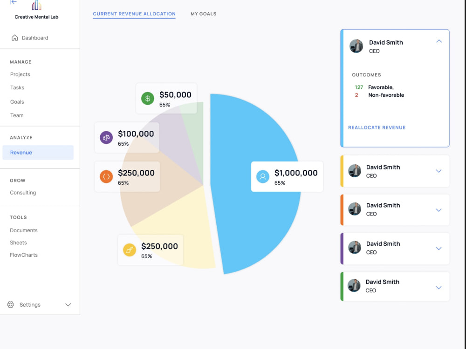This screenshot has width=466, height=349.
Task: Click avatar in orange-striped David Smith card
Action: (x=355, y=209)
